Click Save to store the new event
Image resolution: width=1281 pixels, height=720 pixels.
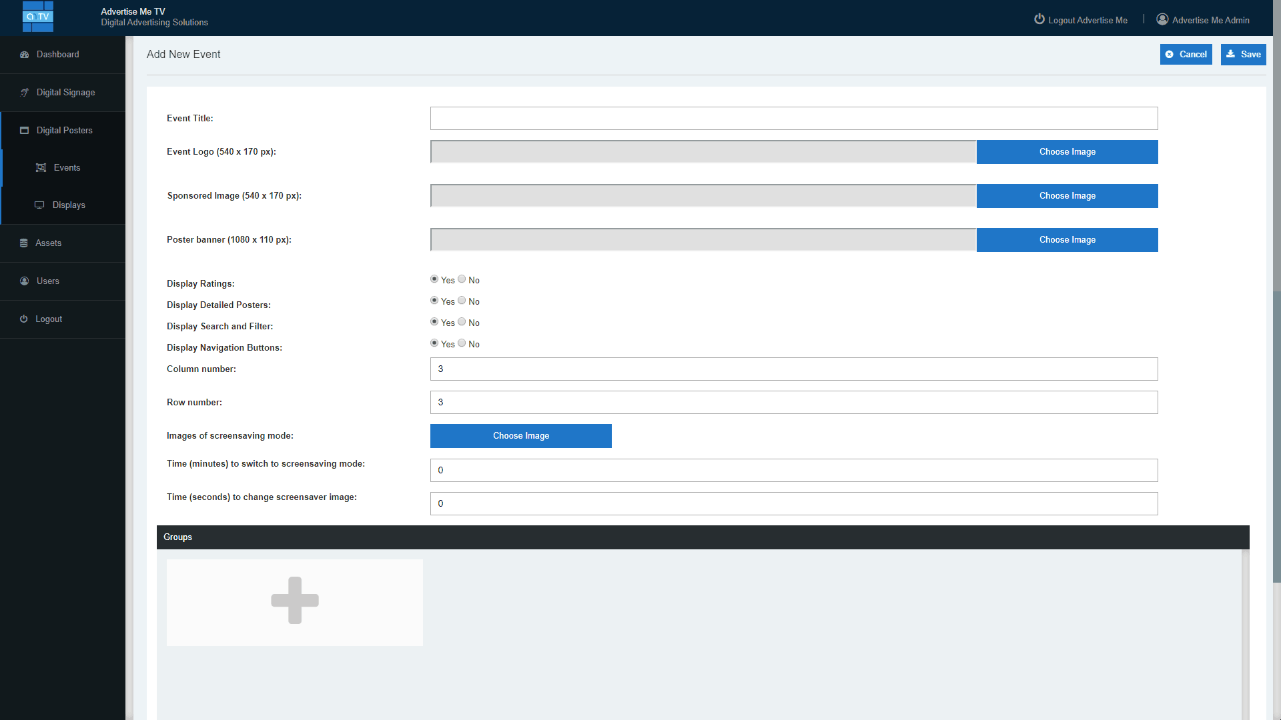pyautogui.click(x=1243, y=55)
